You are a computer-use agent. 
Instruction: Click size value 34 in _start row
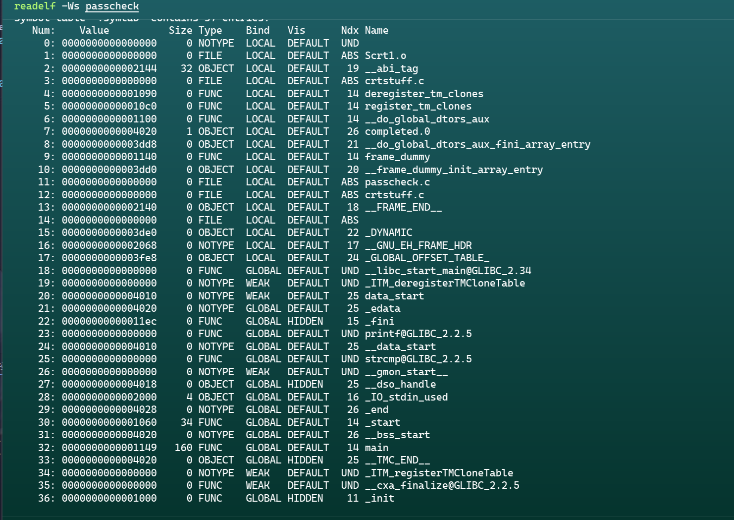pyautogui.click(x=186, y=423)
